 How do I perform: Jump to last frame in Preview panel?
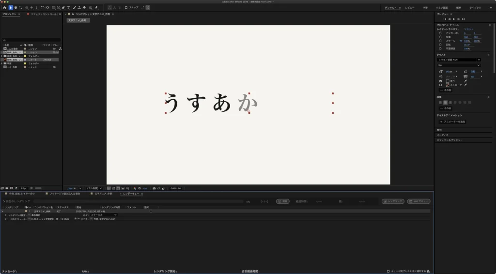tap(464, 19)
